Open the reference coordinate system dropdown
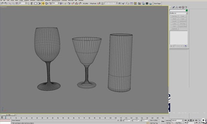 56,3
